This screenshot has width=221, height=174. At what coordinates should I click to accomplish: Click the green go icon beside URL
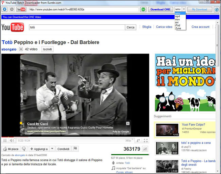coord(143,9)
